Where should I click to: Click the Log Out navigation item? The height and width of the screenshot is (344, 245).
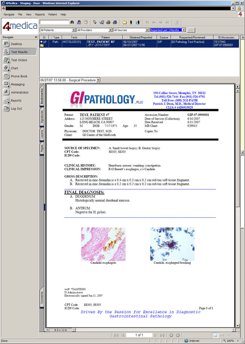[17, 108]
